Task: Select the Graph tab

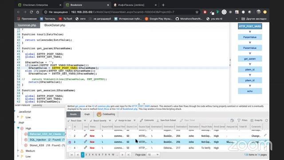Action: point(87,114)
